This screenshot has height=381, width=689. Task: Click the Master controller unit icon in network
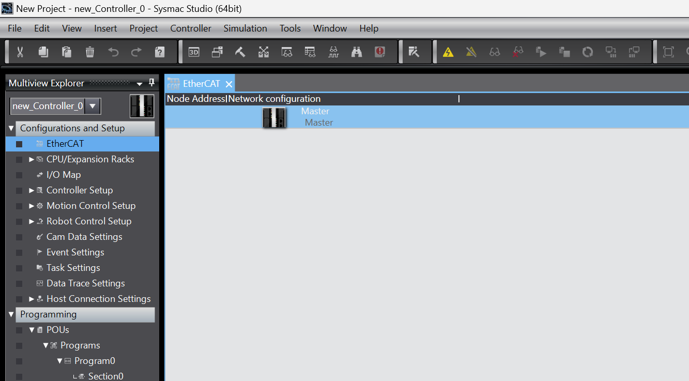point(274,117)
